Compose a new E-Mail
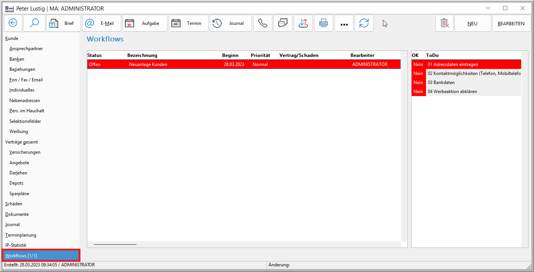 (x=102, y=23)
